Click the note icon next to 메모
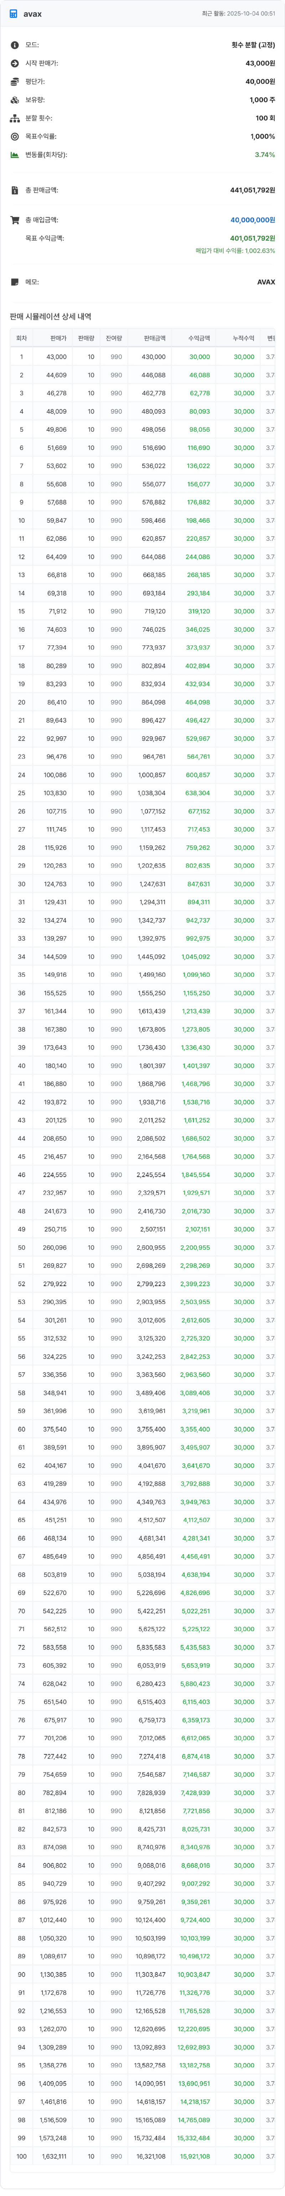Image resolution: width=285 pixels, height=2196 pixels. [15, 282]
